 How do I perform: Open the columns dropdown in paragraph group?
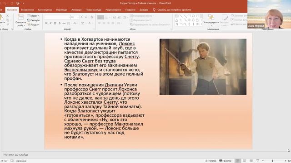pyautogui.click(x=119, y=23)
